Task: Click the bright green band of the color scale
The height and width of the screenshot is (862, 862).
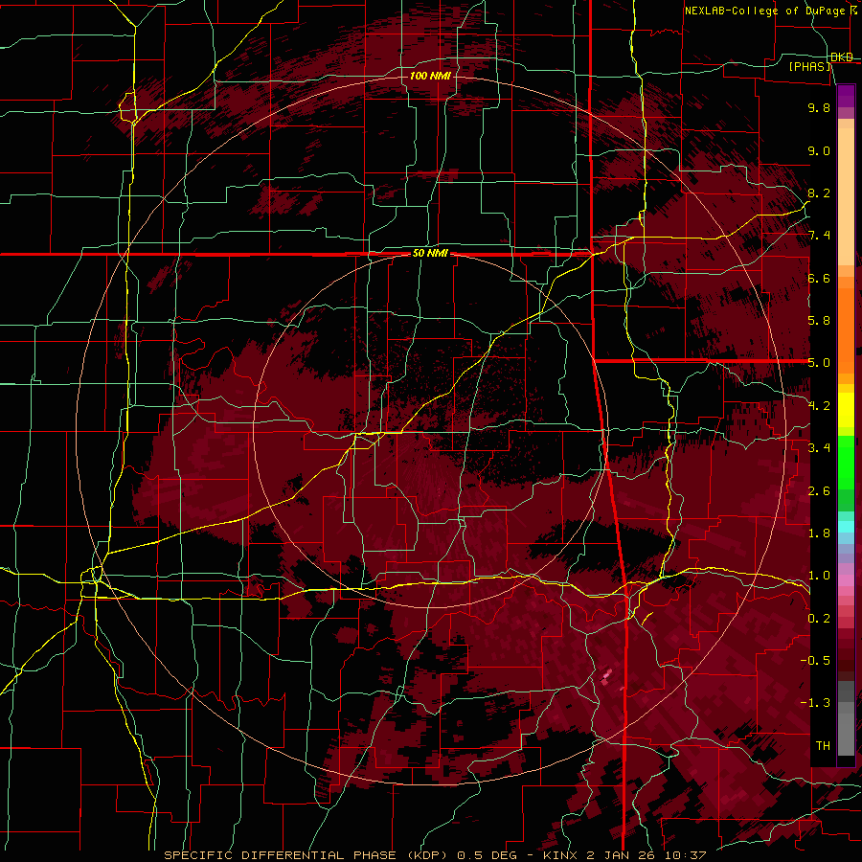Action: coord(846,463)
